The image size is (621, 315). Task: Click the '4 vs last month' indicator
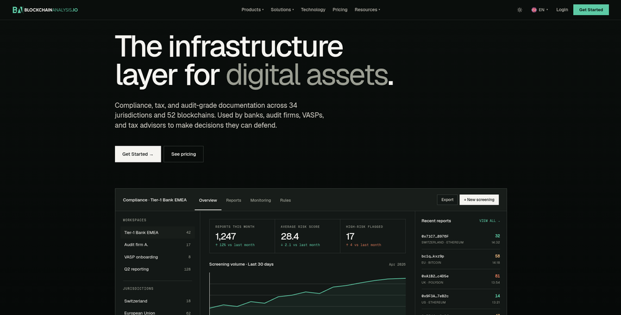[x=363, y=245]
